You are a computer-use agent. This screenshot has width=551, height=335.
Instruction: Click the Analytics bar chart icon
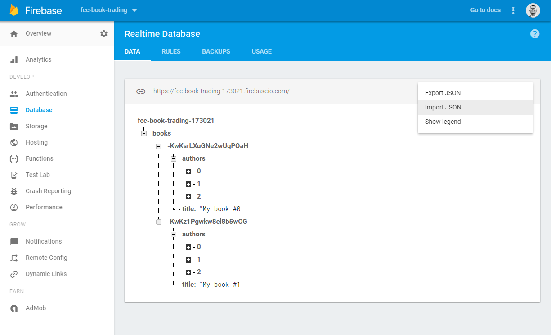(14, 59)
